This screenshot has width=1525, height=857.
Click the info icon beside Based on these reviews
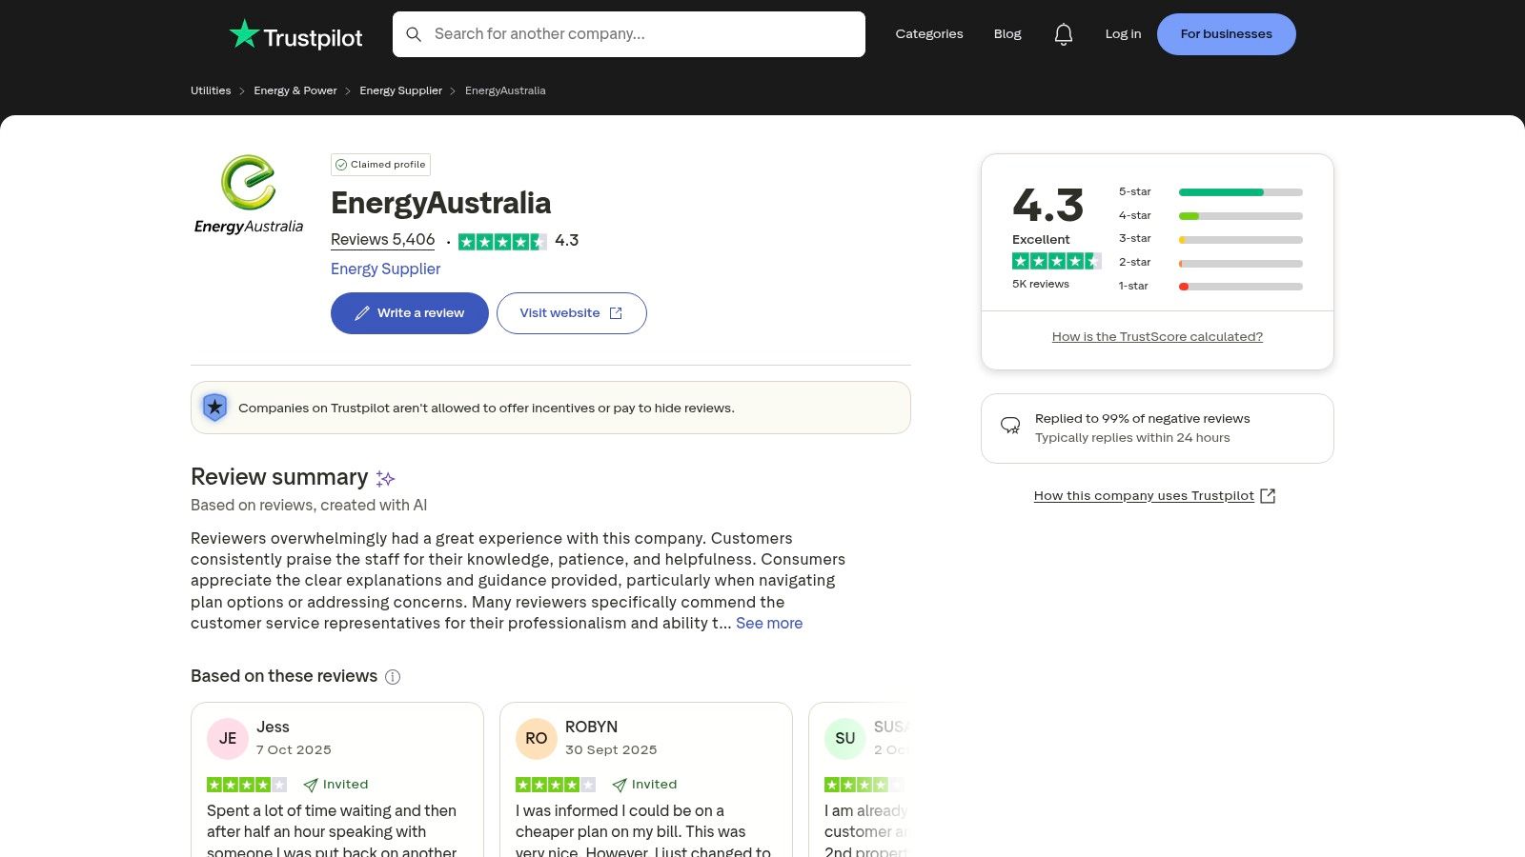click(393, 677)
